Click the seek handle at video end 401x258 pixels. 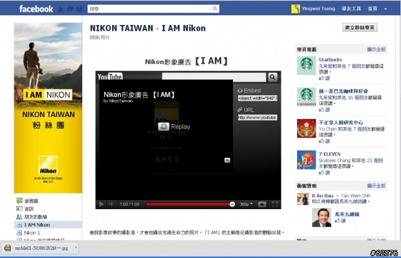point(232,204)
